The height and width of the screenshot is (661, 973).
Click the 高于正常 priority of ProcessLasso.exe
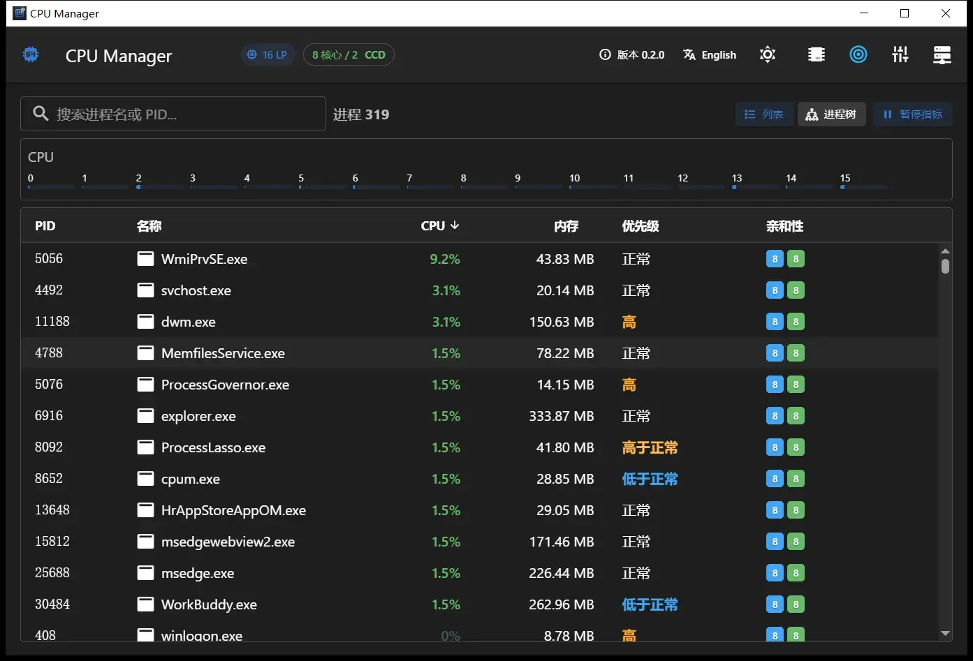pos(650,447)
